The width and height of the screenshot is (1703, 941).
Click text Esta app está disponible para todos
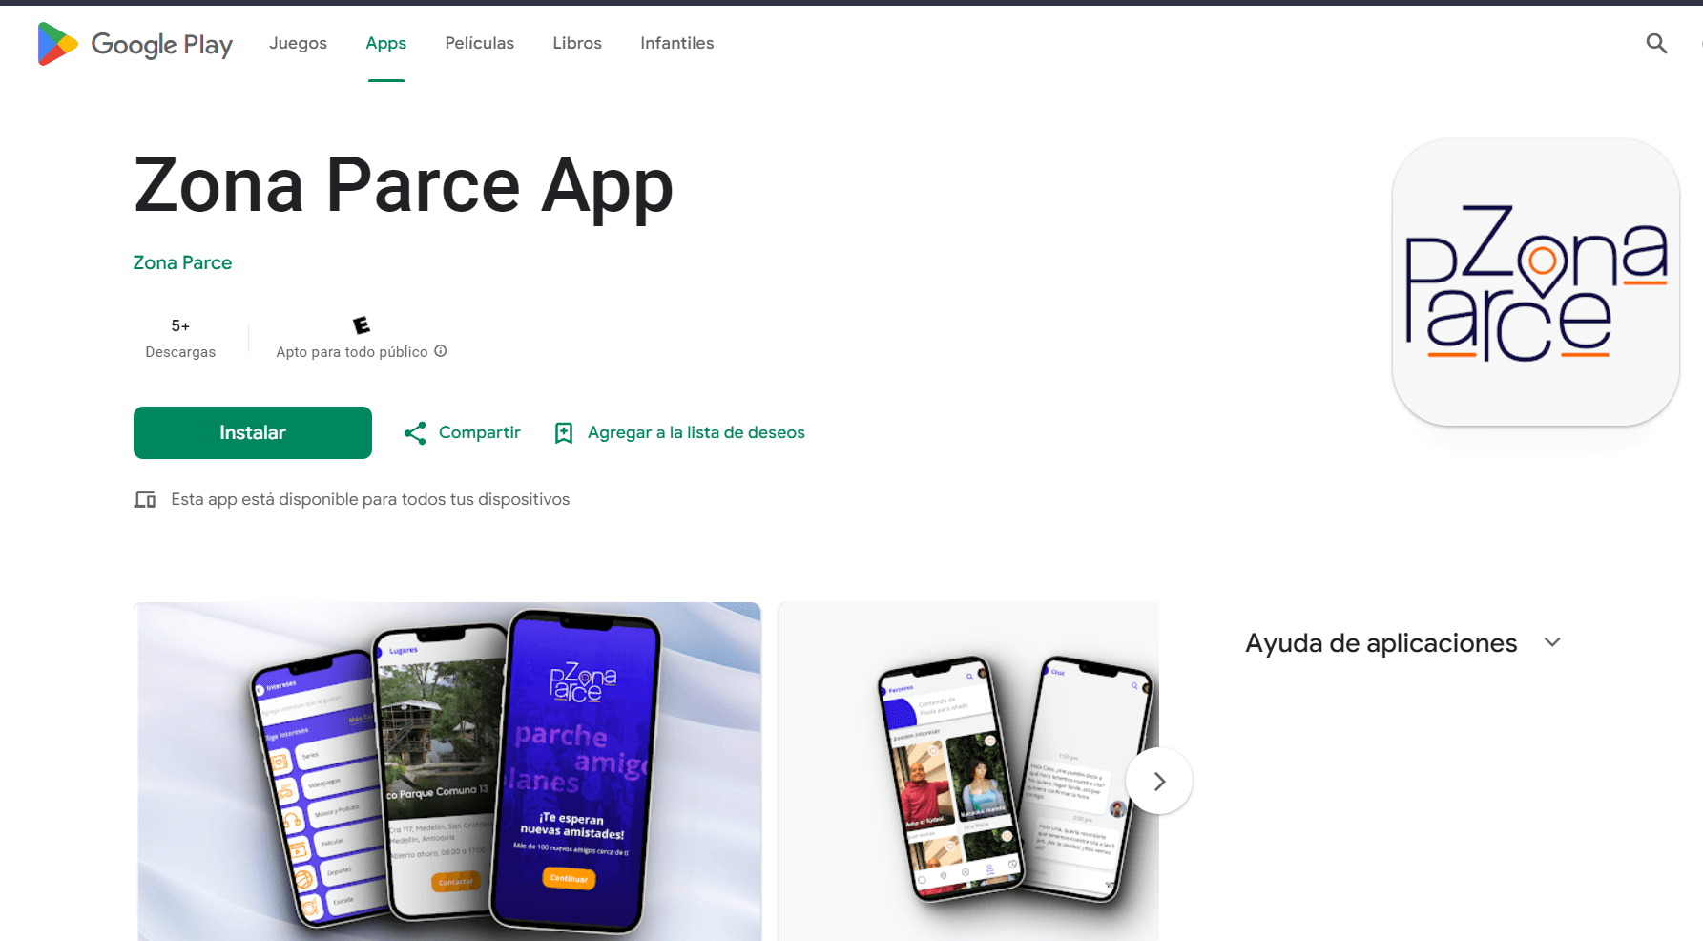tap(370, 500)
